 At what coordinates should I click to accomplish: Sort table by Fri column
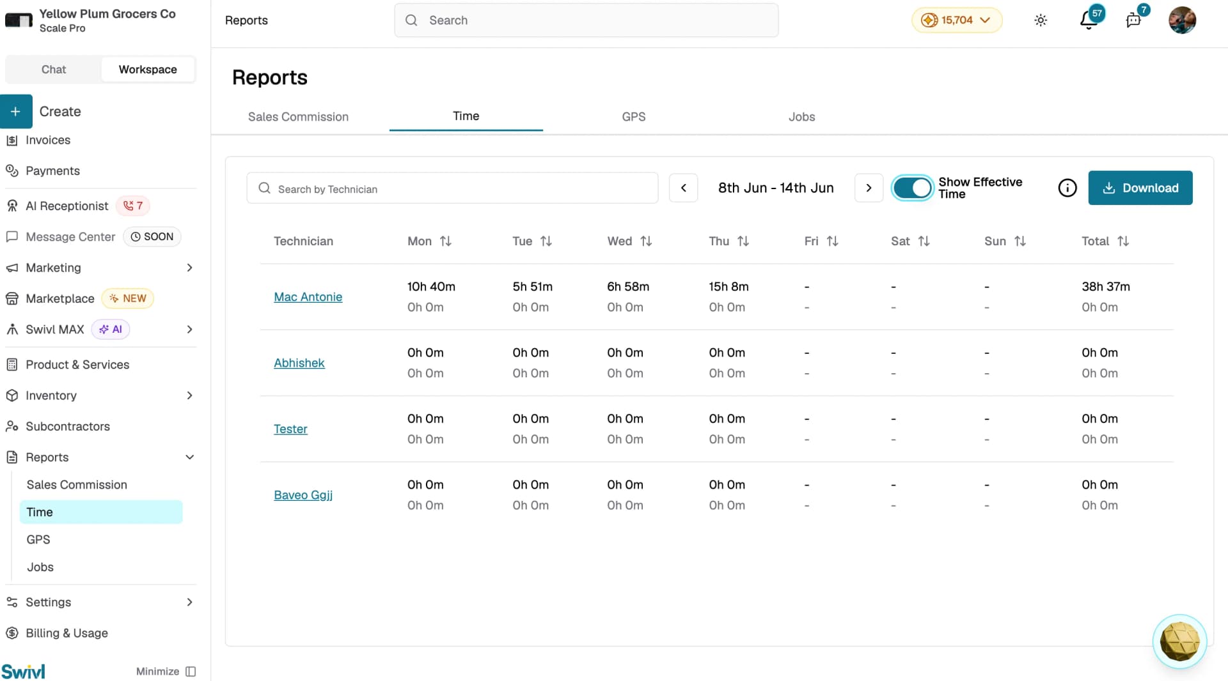point(832,241)
